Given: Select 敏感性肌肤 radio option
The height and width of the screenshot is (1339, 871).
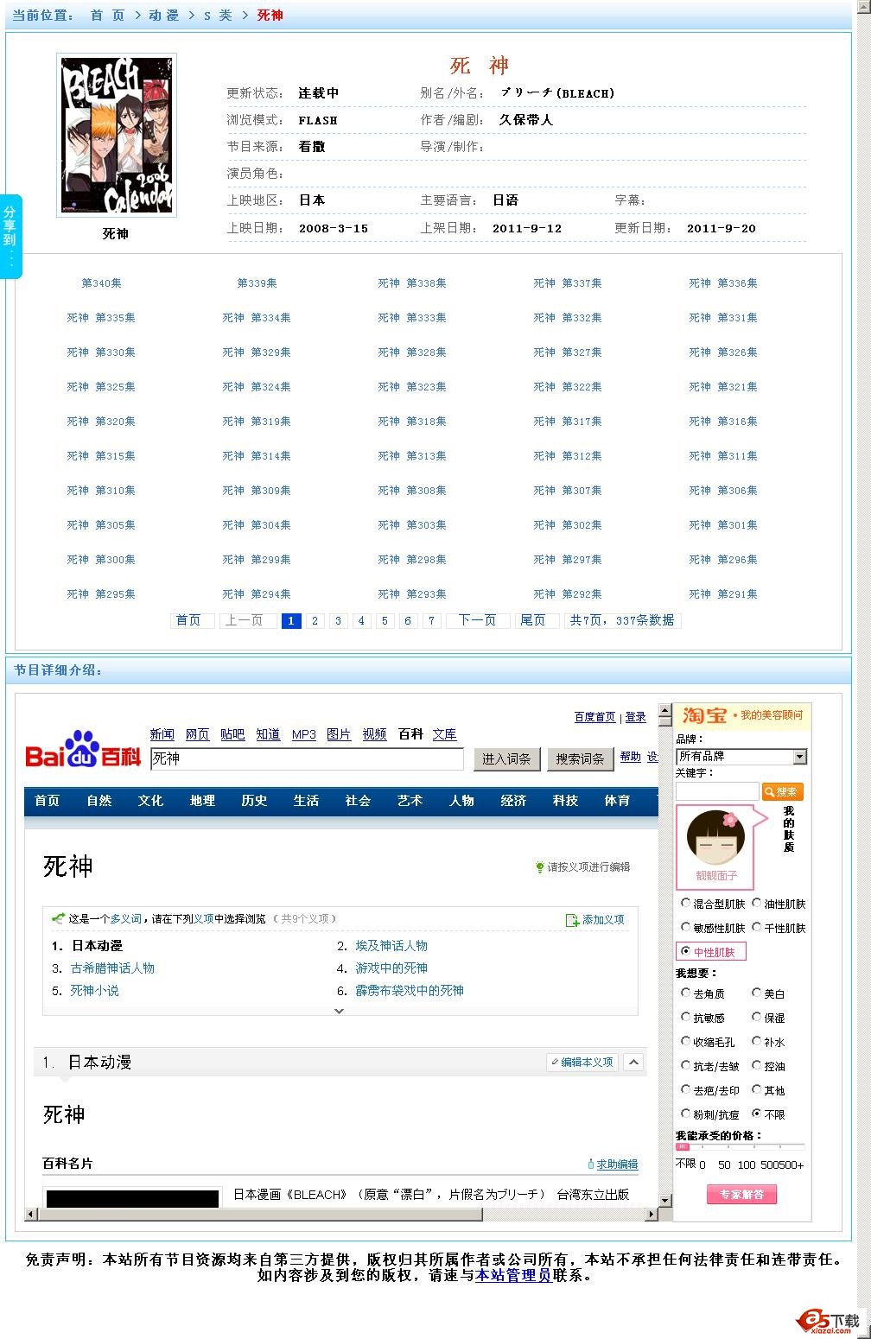Looking at the screenshot, I should click(686, 927).
